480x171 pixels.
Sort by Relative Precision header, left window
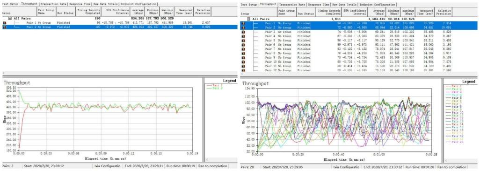tap(203, 12)
